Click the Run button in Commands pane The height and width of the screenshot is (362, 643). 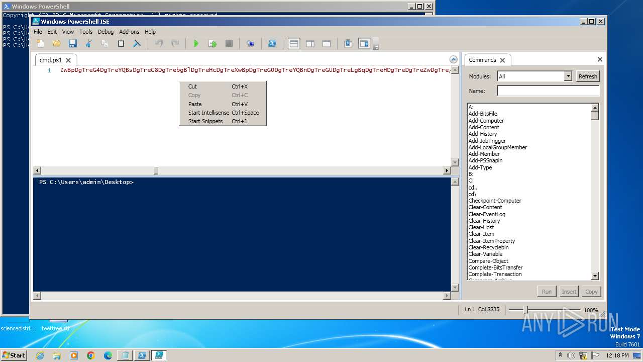coord(547,292)
